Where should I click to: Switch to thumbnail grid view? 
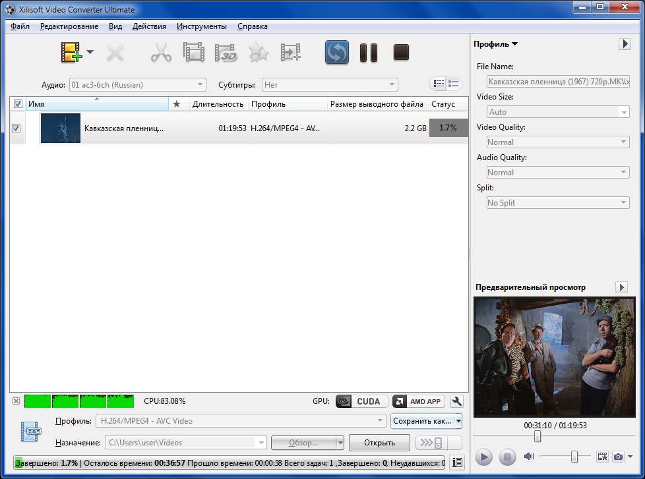click(x=439, y=84)
